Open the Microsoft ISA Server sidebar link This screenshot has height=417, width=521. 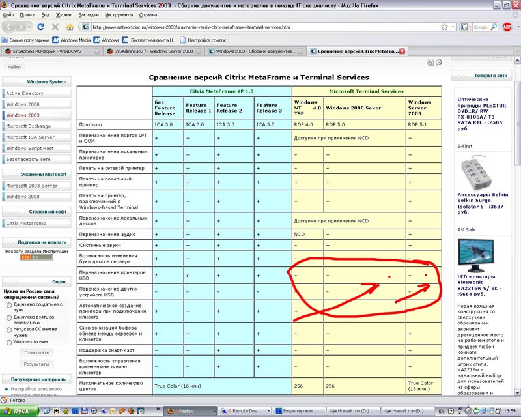tap(36, 137)
